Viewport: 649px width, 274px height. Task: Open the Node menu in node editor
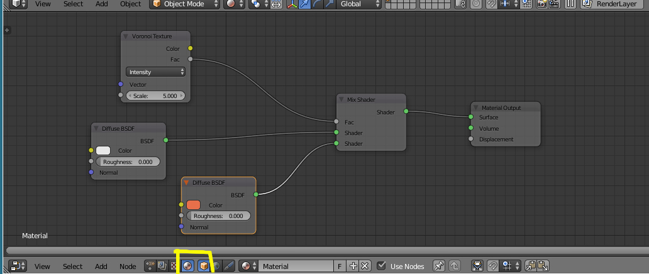coord(128,266)
